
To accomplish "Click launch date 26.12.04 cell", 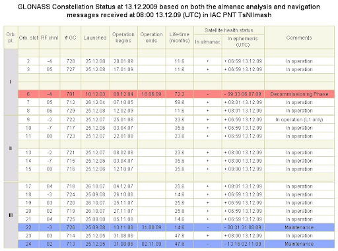I will [95, 102].
